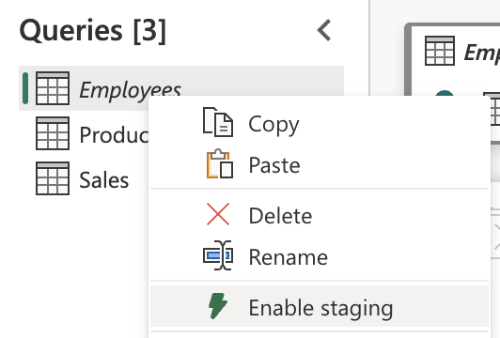Click the table icon beside the Produc… query
Screen dimensions: 500x338
click(x=53, y=133)
